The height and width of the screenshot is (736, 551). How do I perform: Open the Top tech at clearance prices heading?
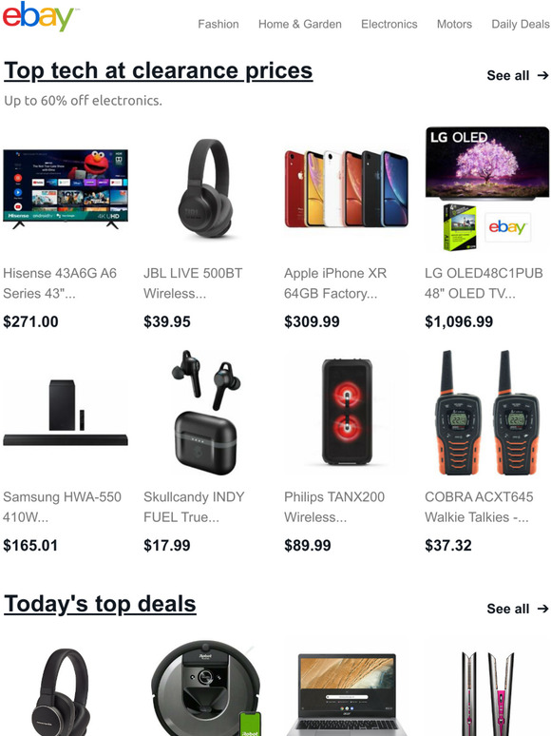(158, 71)
